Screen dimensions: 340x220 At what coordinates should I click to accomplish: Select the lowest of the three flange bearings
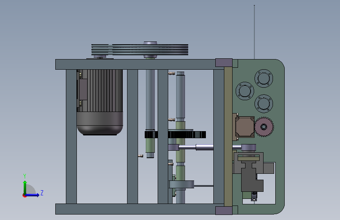coord(264,103)
